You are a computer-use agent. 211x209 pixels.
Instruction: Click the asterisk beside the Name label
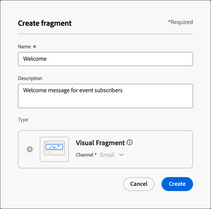tap(35, 47)
